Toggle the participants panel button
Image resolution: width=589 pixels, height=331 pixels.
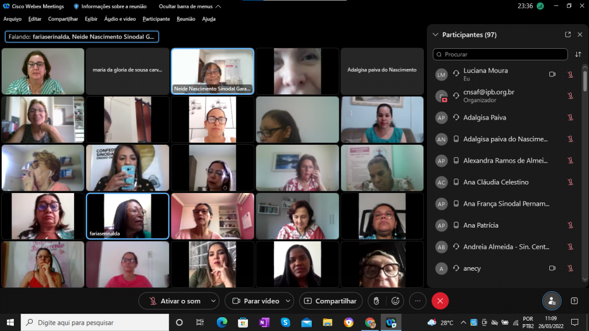(552, 301)
